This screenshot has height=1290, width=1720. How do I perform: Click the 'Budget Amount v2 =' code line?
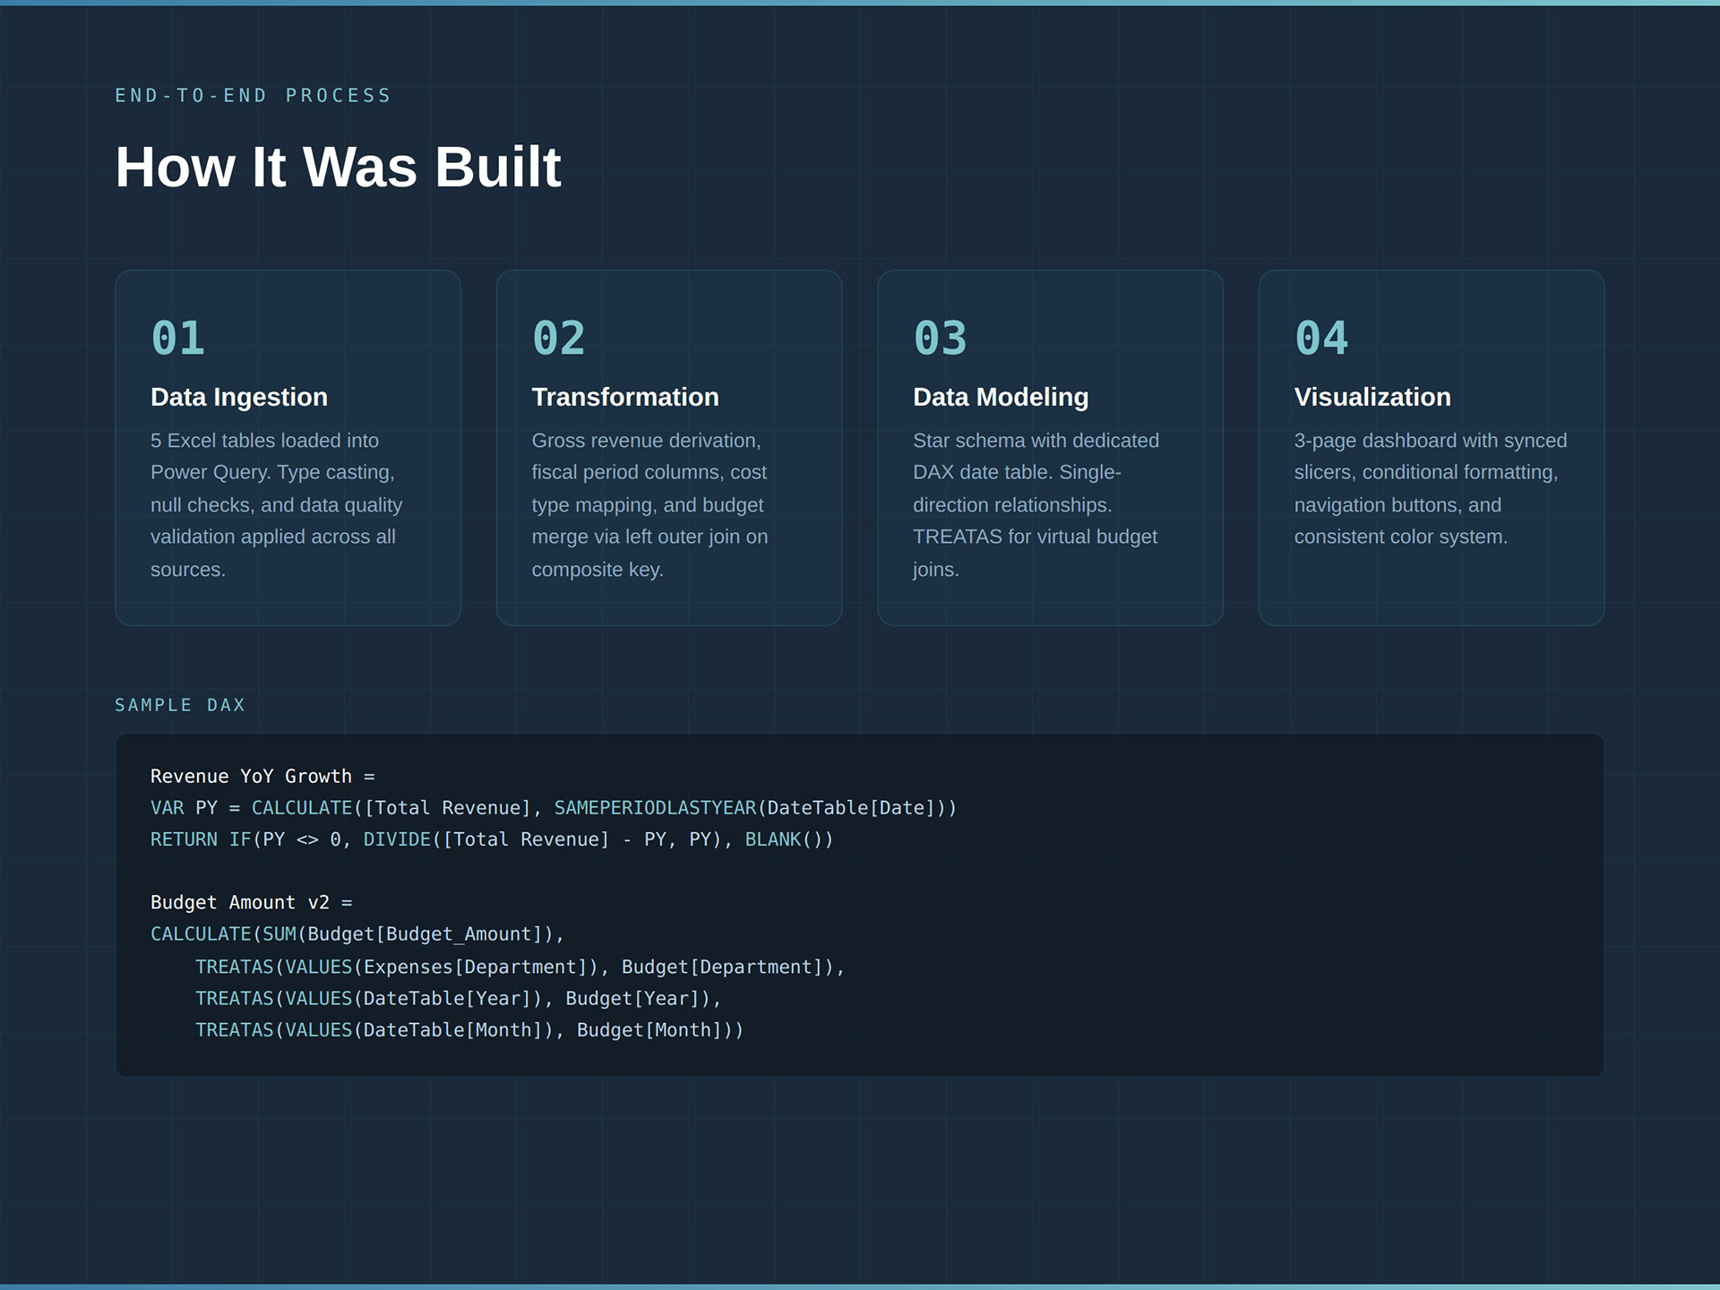251,903
